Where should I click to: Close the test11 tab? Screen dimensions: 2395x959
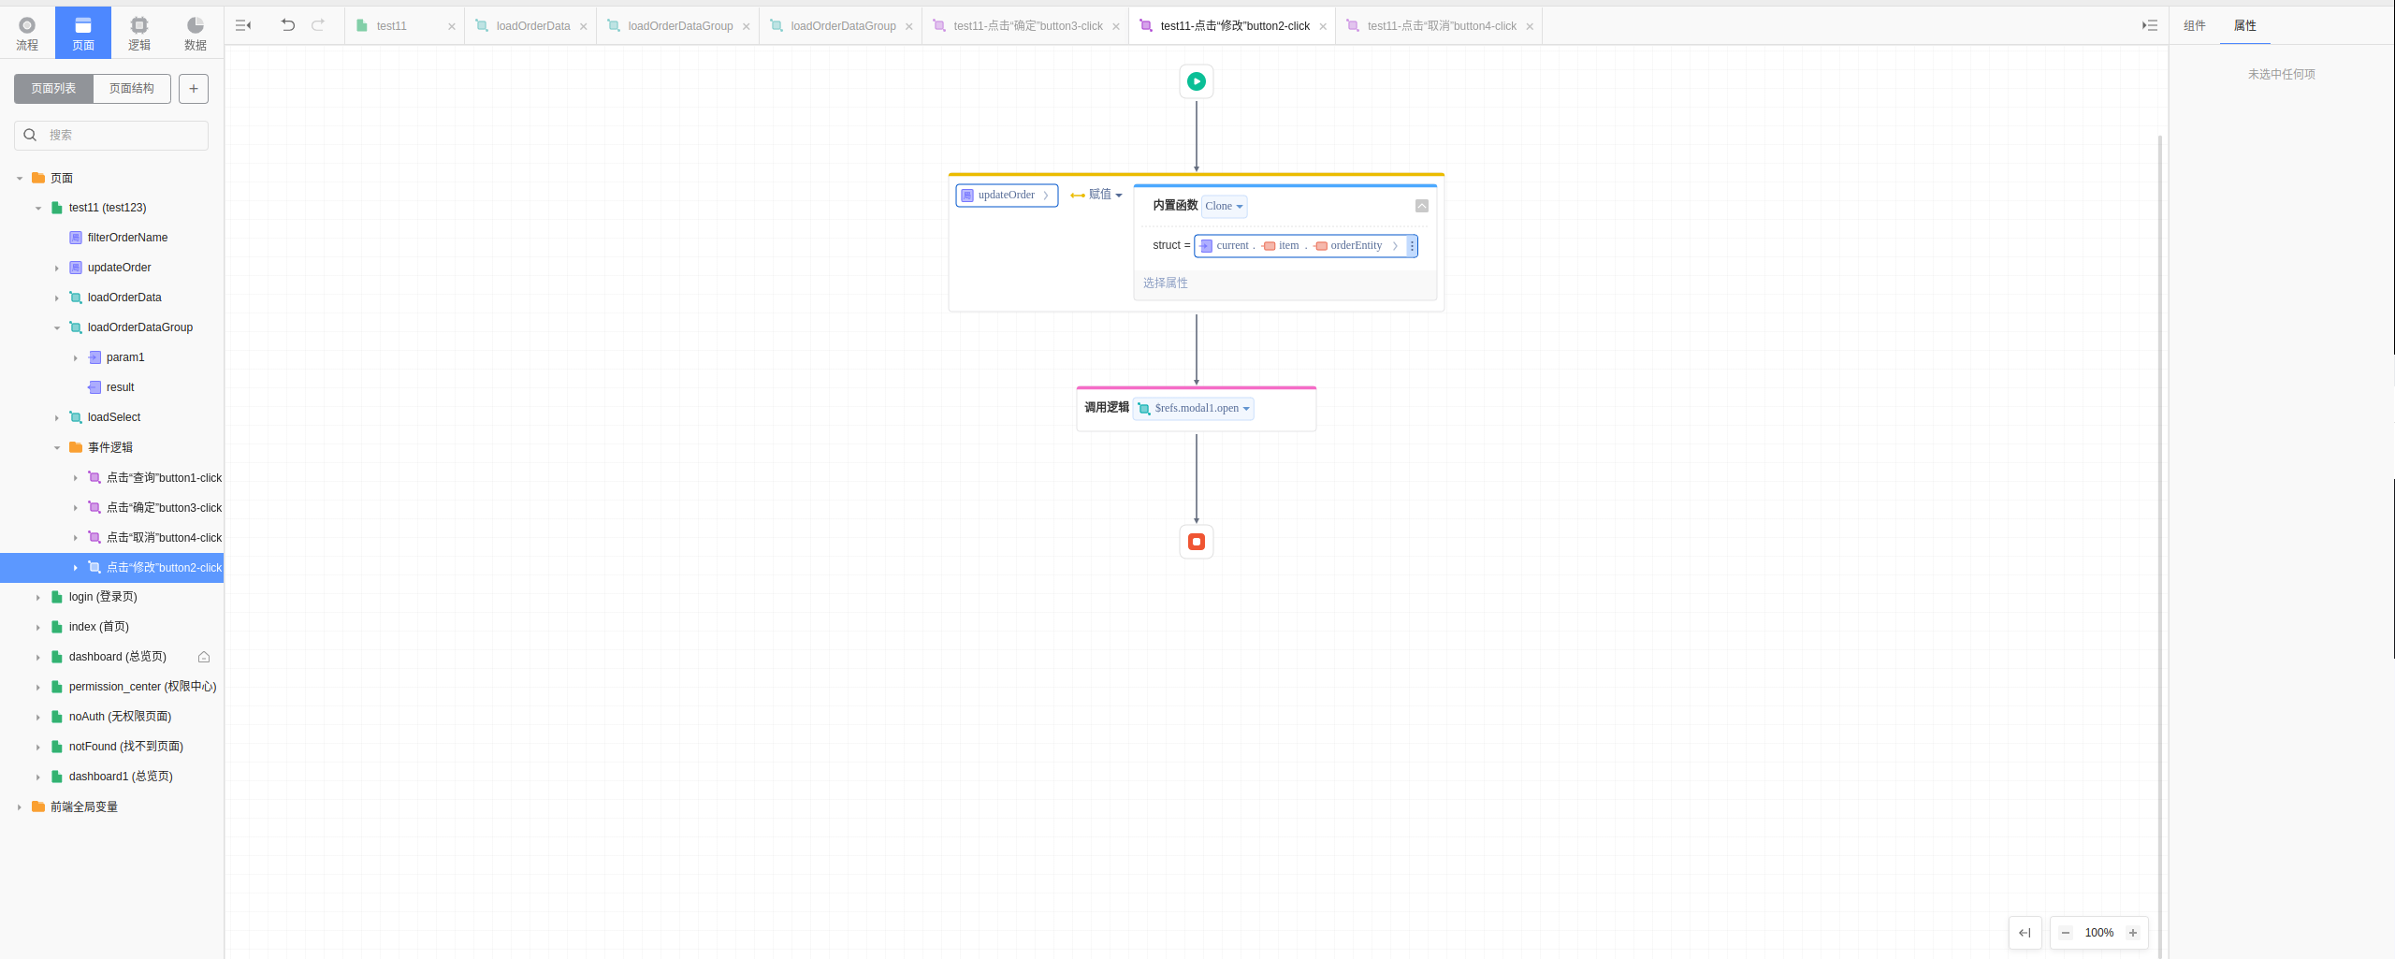[452, 26]
